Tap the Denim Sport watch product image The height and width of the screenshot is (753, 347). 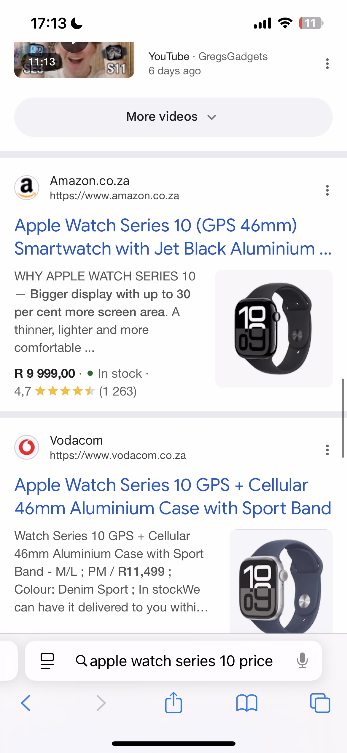(x=281, y=581)
